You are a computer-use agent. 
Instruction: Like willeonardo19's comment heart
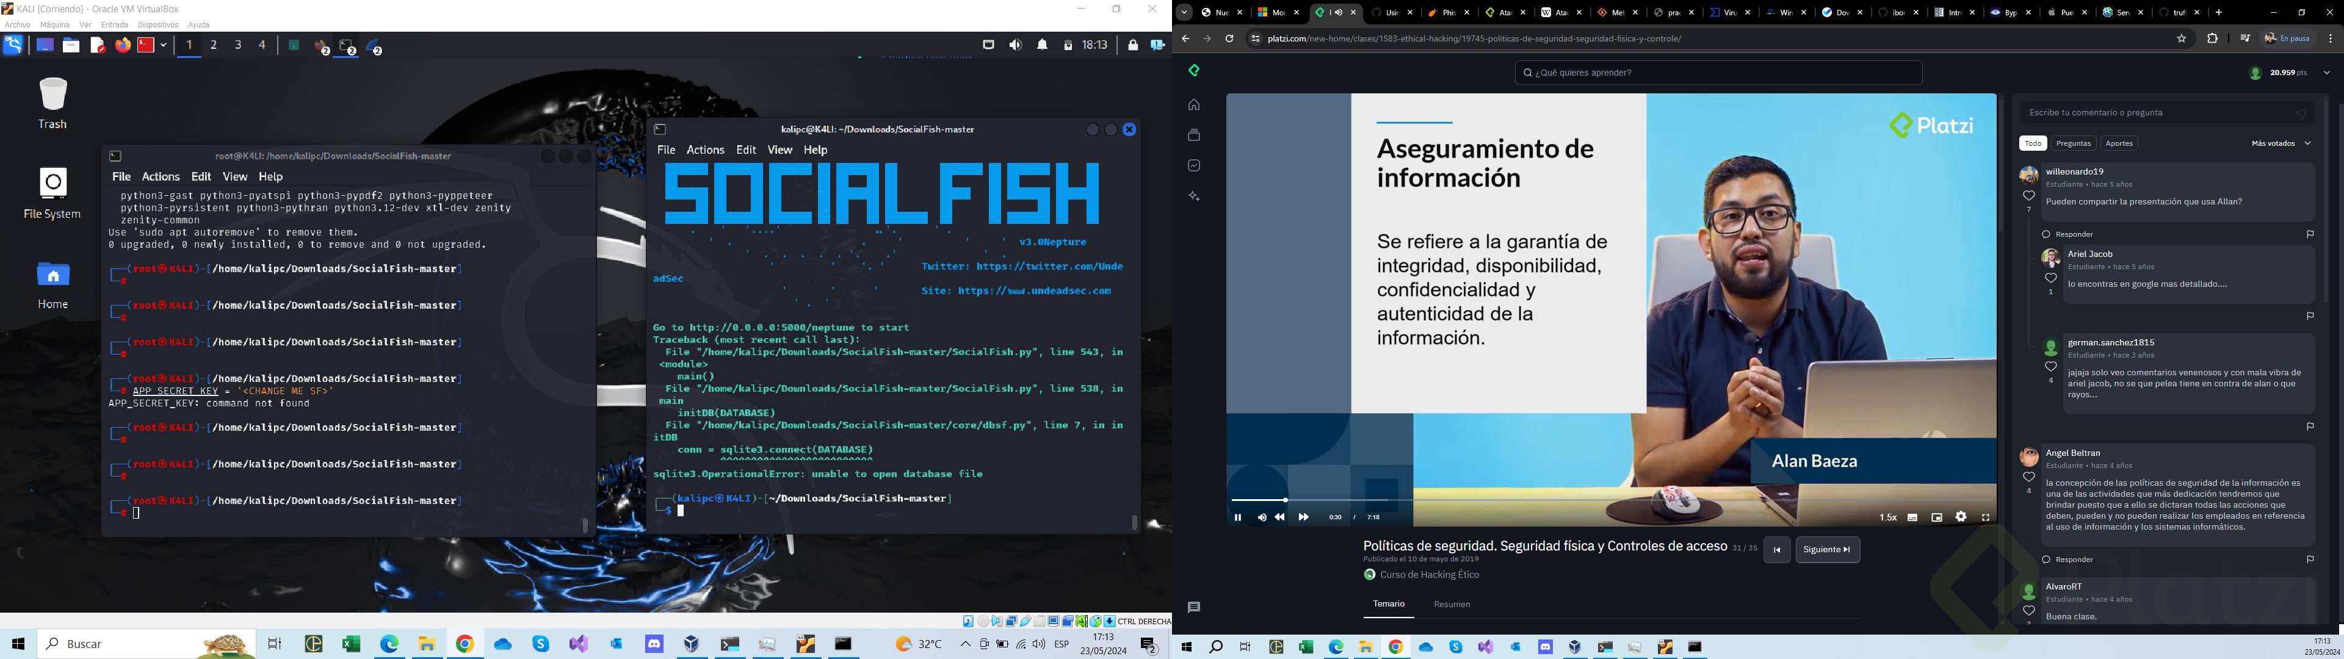click(x=2028, y=196)
